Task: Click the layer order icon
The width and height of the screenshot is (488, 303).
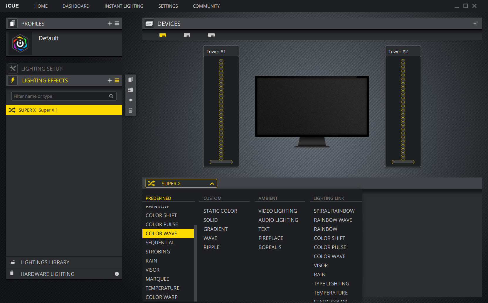Action: coord(131,100)
